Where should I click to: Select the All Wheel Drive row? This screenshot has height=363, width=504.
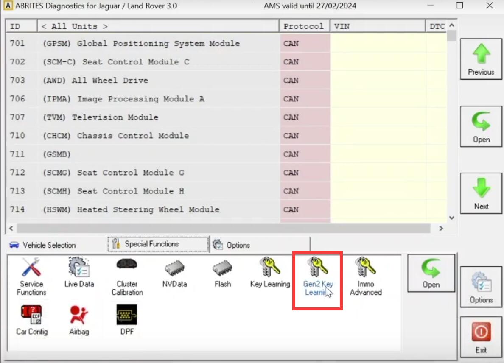[226, 80]
